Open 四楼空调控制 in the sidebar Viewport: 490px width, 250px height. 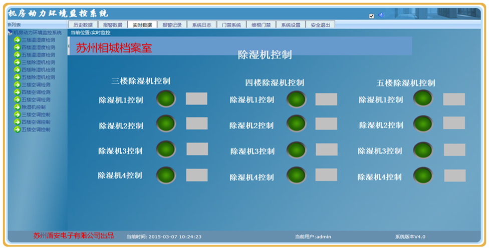[36, 122]
